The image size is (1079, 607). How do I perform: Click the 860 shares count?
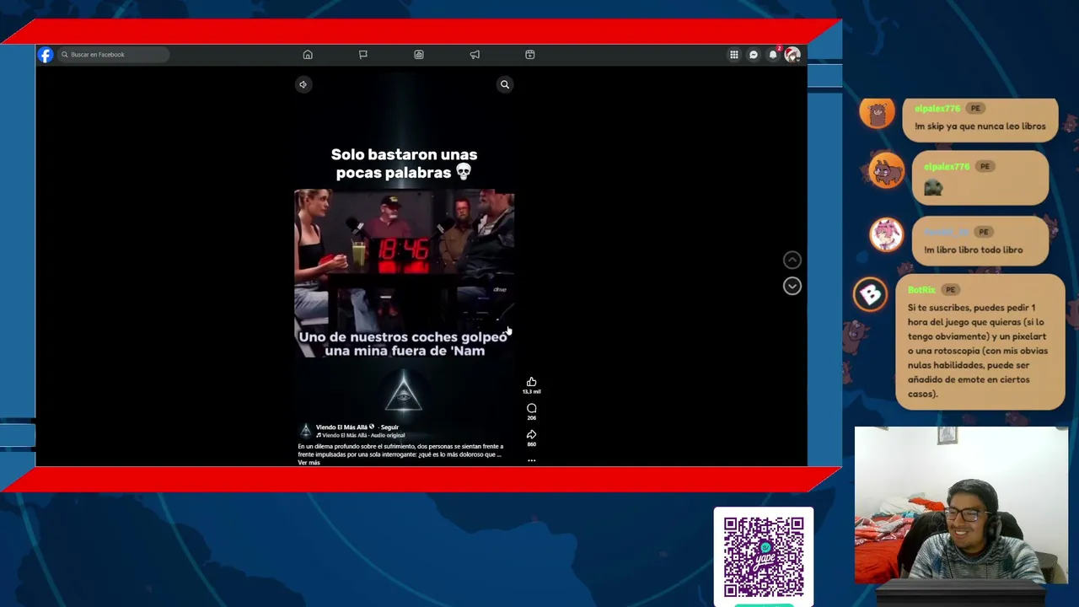coord(531,444)
